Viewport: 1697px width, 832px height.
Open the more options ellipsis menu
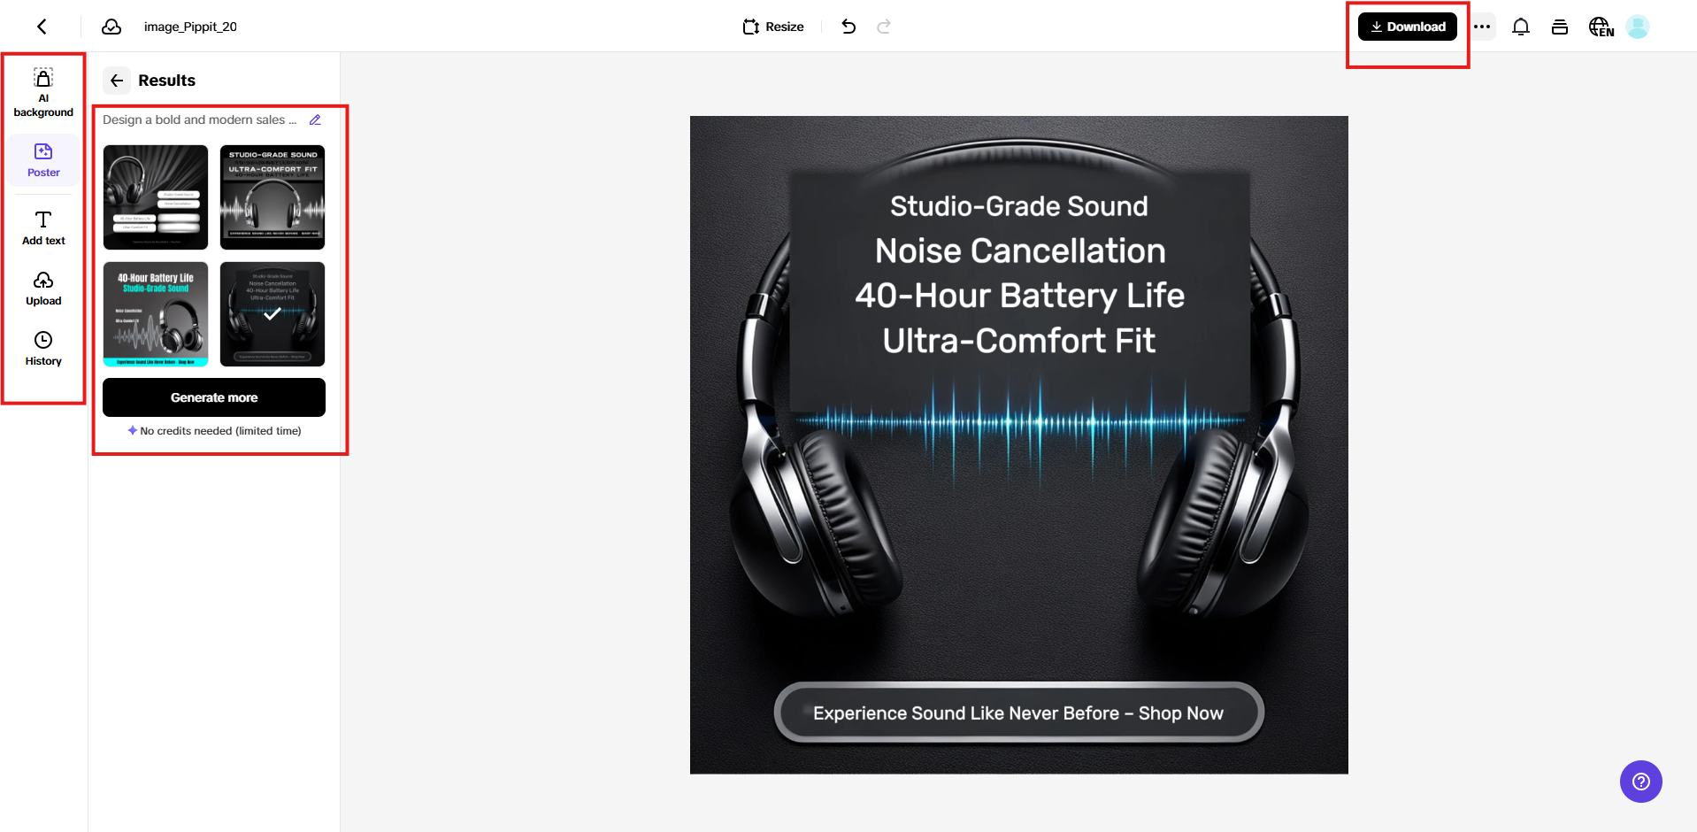click(x=1482, y=27)
